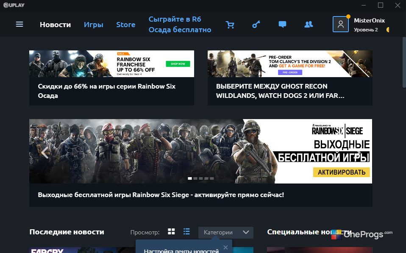The width and height of the screenshot is (406, 253).
Task: Open Скидки до 66% Rainbow Six article
Action: 107,91
